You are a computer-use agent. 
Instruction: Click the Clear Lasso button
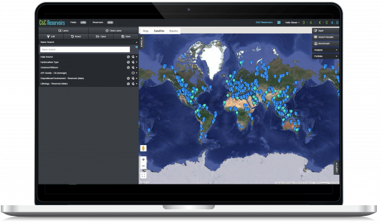[x=114, y=30]
